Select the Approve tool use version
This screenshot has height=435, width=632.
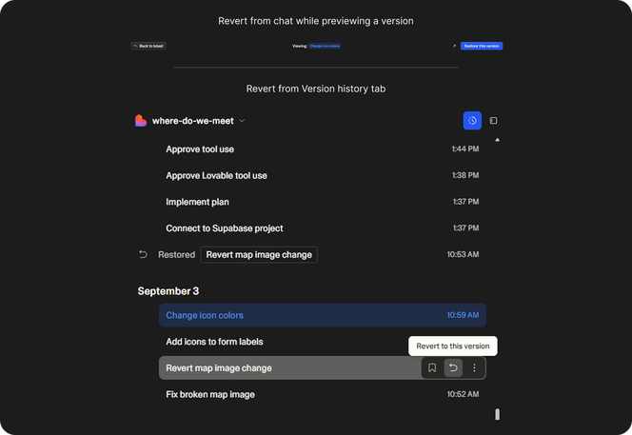pos(200,149)
